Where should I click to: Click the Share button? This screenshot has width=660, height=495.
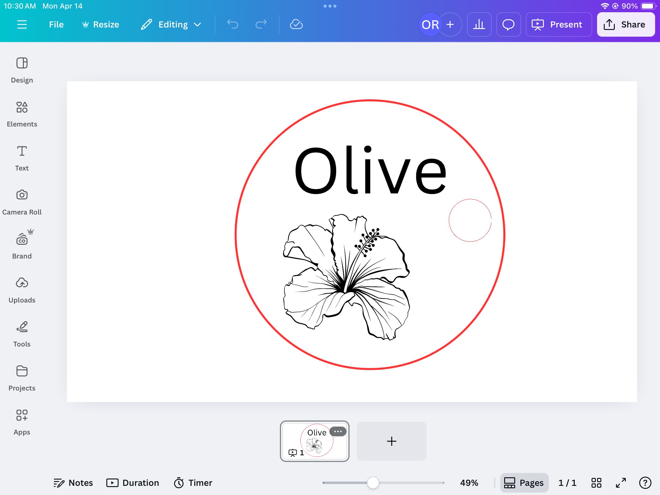pyautogui.click(x=625, y=24)
